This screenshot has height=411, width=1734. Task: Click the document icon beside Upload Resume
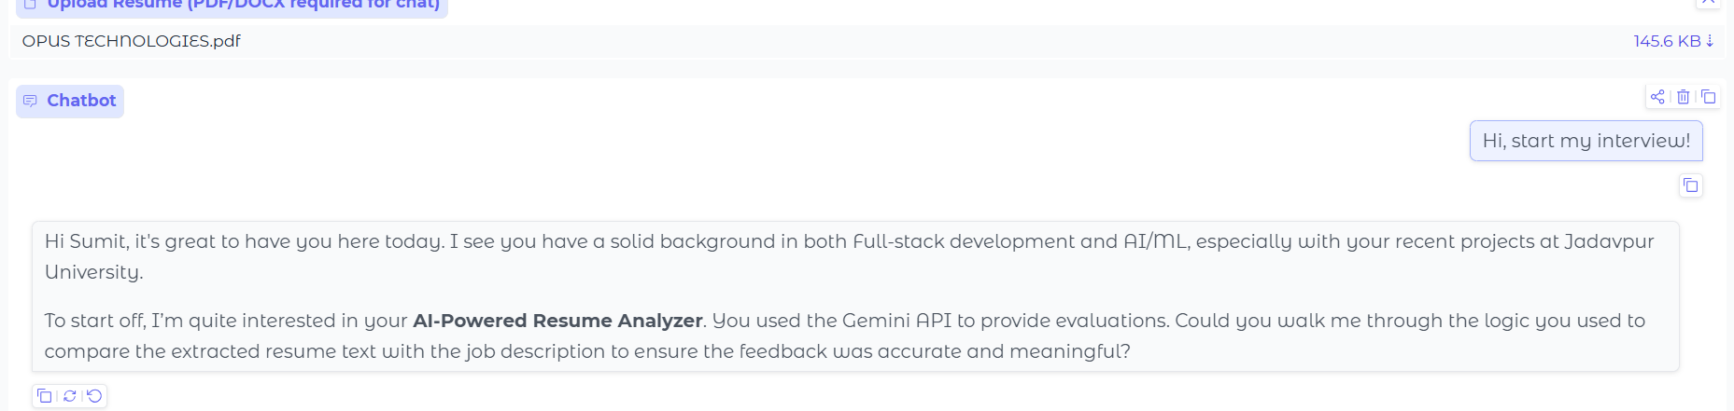click(x=30, y=4)
